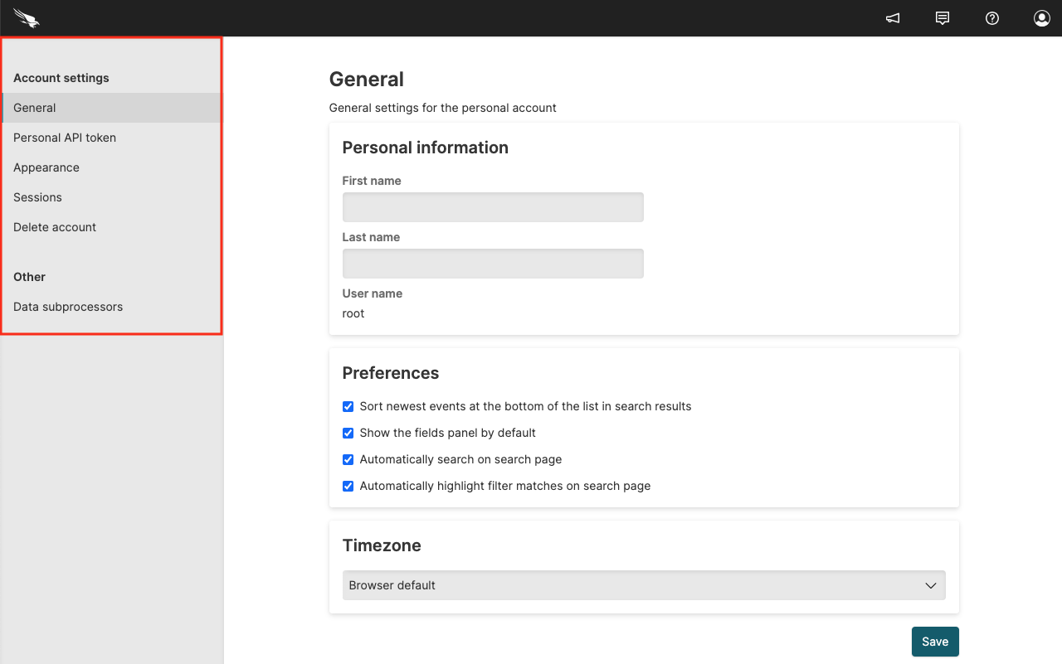The image size is (1062, 664).
Task: Click the help question mark icon
Action: (x=991, y=17)
